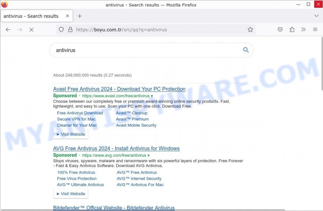Image resolution: width=323 pixels, height=211 pixels.
Task: Open the Extensions puzzle icon
Action: coord(292,30)
